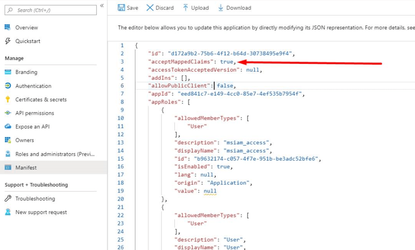The height and width of the screenshot is (250, 415).
Task: Open New support request
Action: [x=41, y=212]
